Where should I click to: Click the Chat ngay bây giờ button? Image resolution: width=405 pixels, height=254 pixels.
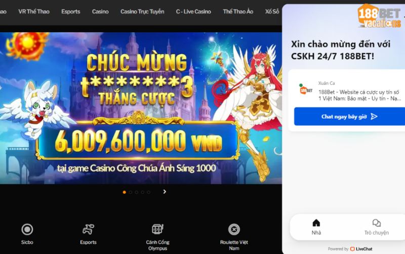point(349,117)
